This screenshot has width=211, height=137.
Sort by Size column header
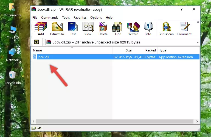pyautogui.click(x=123, y=50)
